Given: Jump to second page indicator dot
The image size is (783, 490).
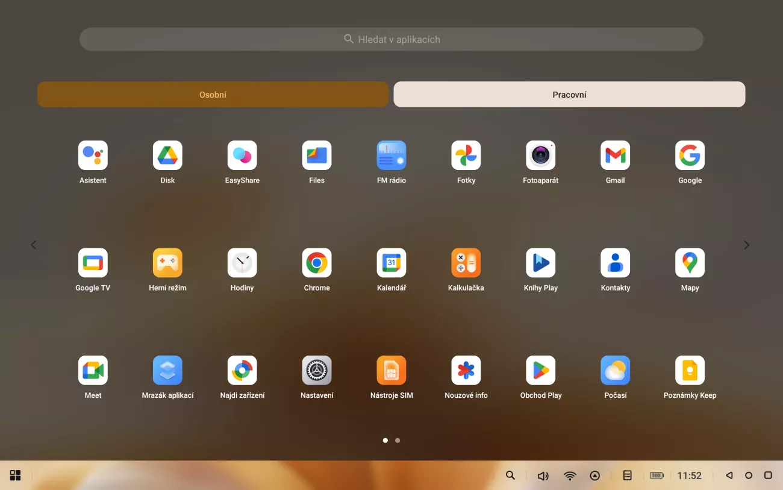Looking at the screenshot, I should click(398, 440).
